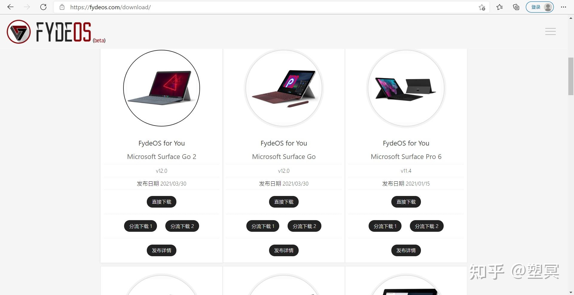Open browser settings ellipsis menu
574x295 pixels.
[564, 7]
